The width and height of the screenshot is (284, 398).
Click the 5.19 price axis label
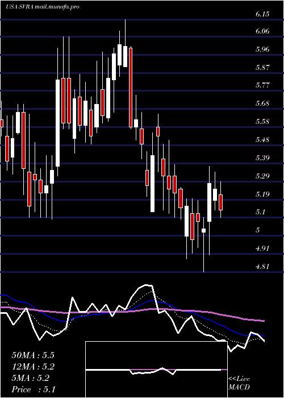point(262,194)
